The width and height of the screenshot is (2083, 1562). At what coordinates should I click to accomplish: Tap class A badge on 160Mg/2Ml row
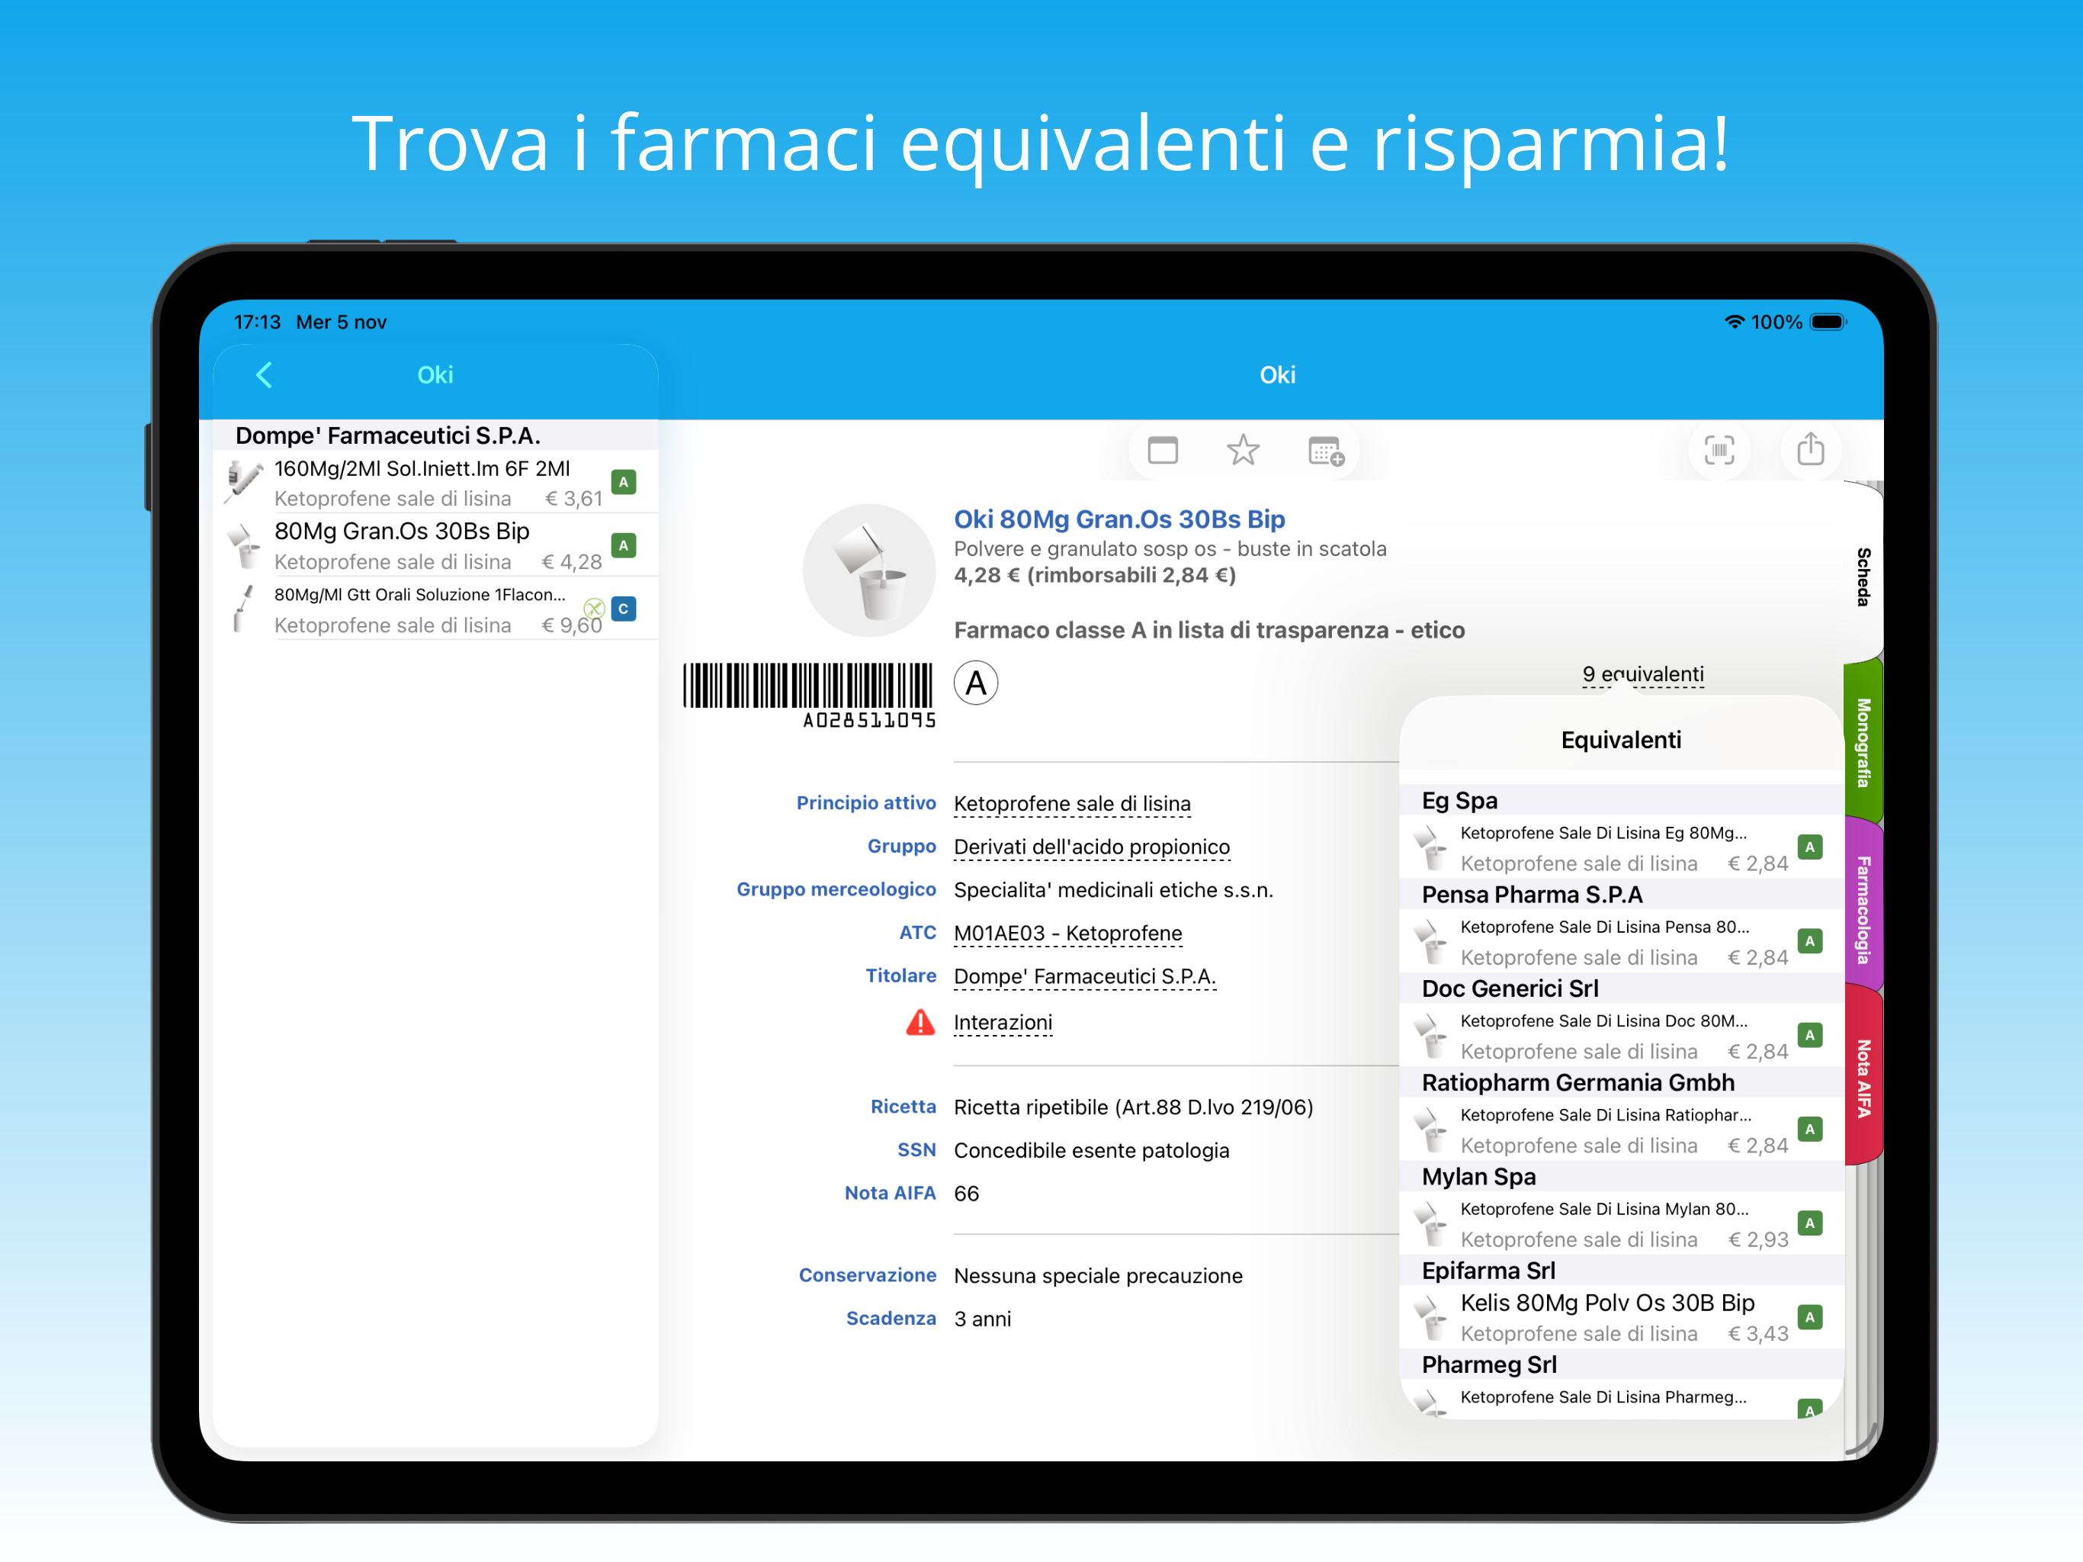click(624, 482)
